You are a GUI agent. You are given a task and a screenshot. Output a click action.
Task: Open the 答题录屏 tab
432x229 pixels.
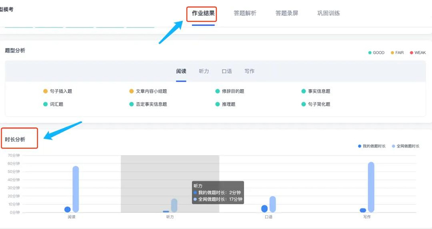click(286, 13)
